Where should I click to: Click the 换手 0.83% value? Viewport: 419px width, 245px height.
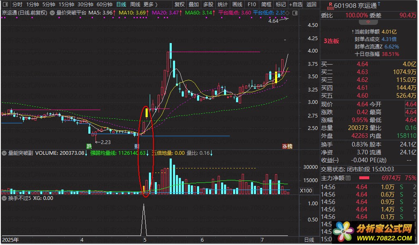click(360, 144)
